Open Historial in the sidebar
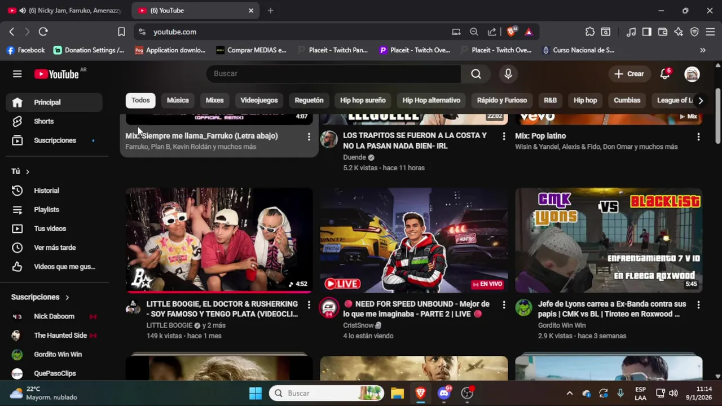Screen dimensions: 722x406 [55, 191]
